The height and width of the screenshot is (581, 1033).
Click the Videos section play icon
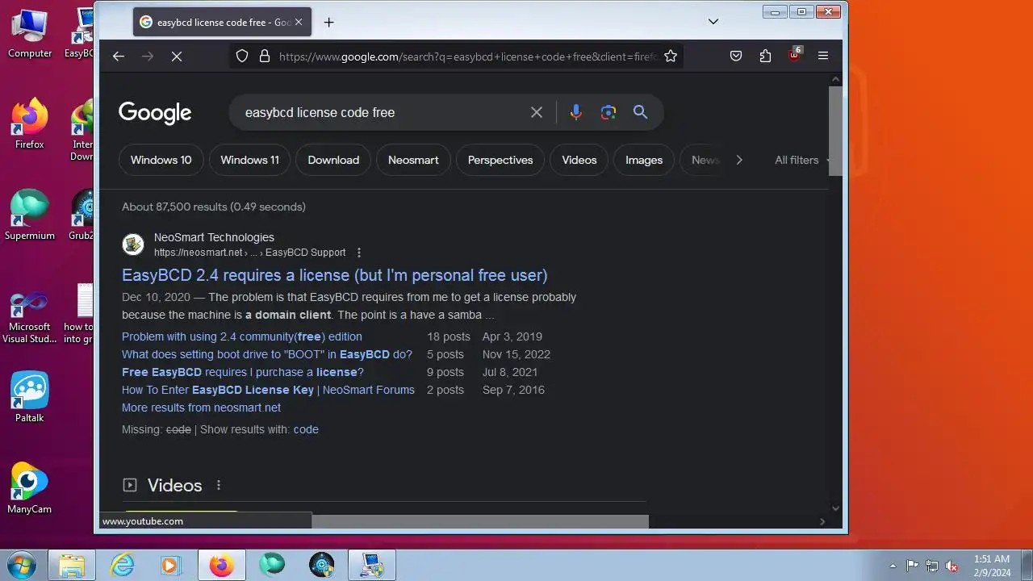129,485
